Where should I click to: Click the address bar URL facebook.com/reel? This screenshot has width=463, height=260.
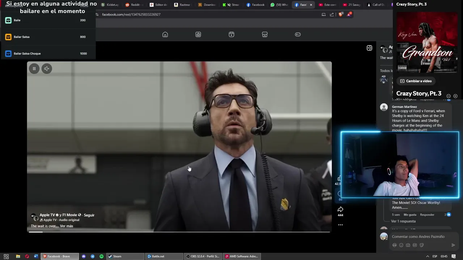coord(131,14)
